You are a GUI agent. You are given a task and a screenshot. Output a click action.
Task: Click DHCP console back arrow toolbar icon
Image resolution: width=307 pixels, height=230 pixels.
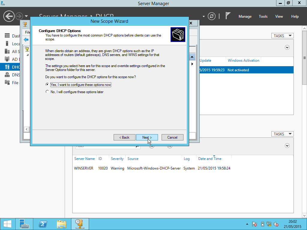pos(26,40)
